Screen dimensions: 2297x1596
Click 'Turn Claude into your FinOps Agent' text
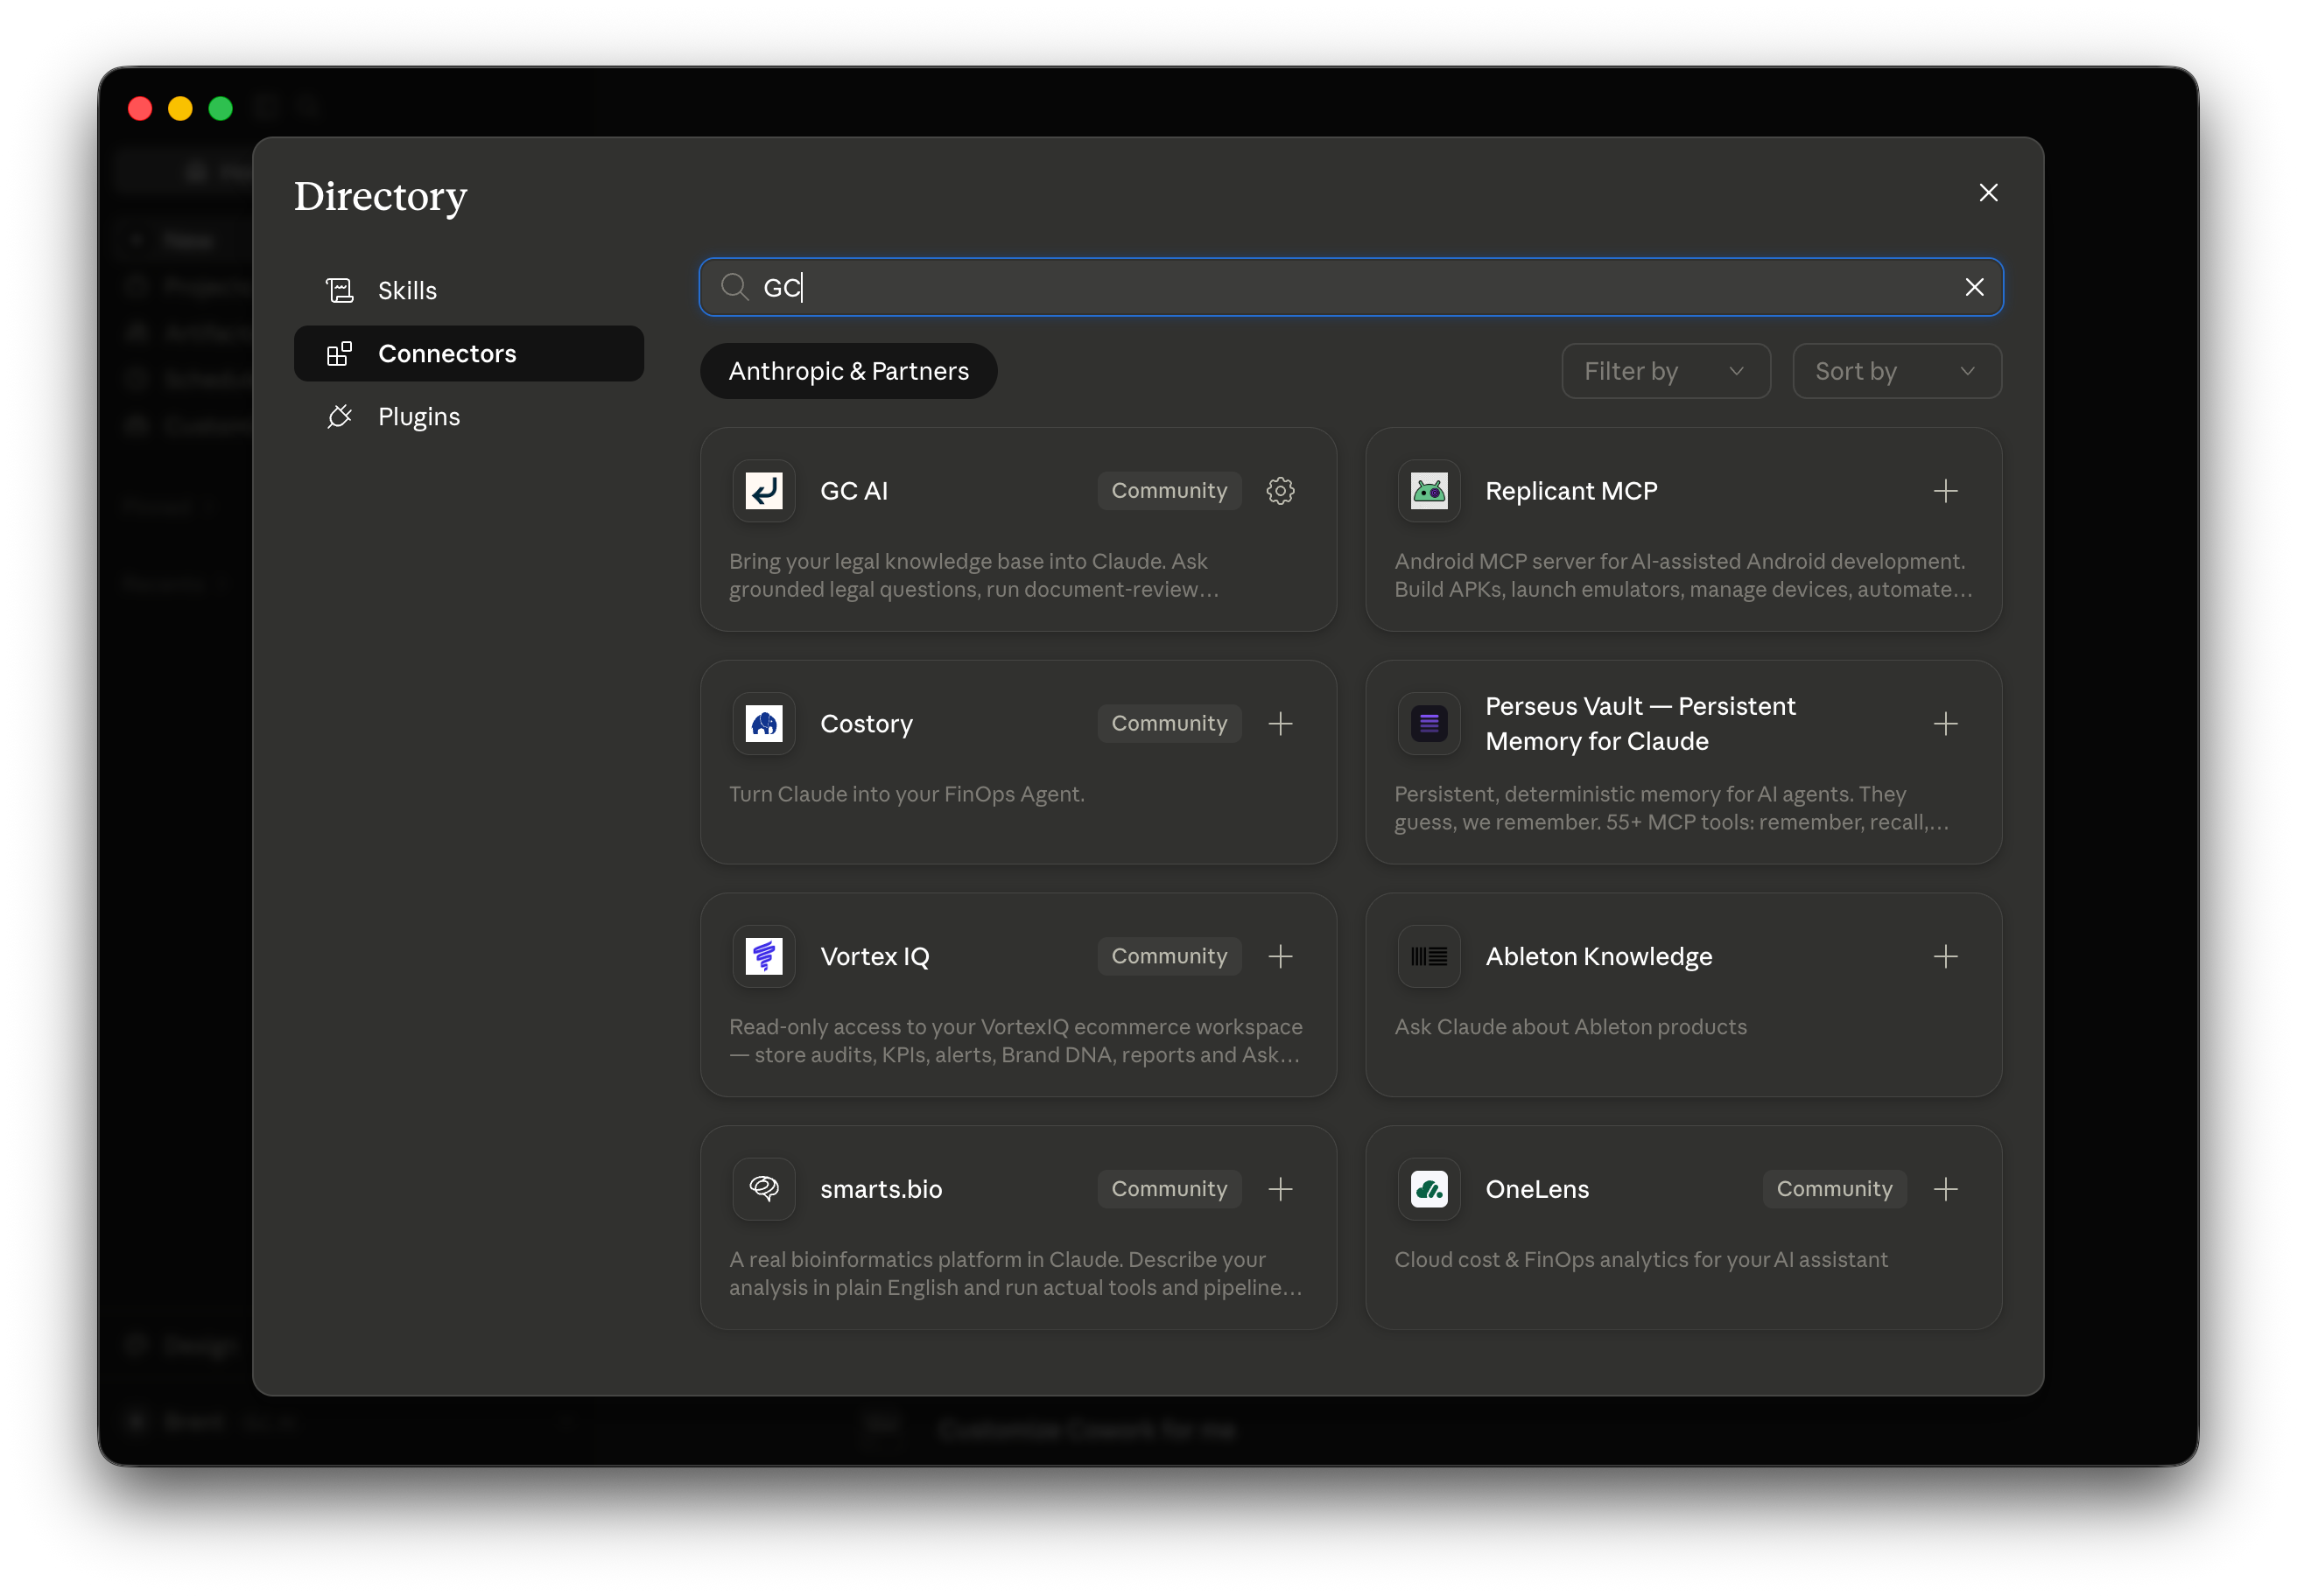pyautogui.click(x=906, y=795)
